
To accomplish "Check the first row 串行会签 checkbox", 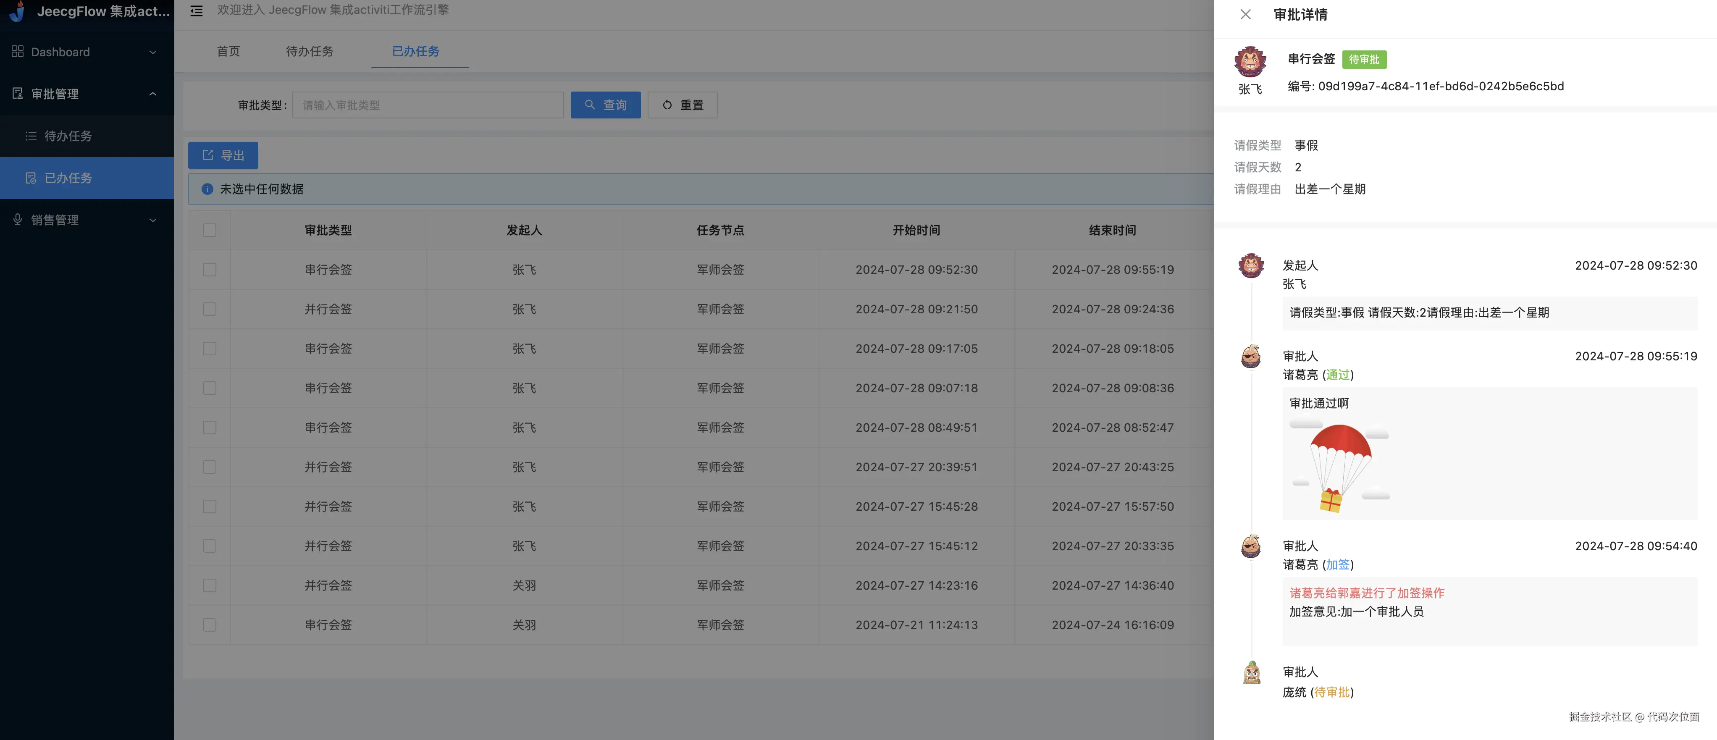I will coord(209,270).
